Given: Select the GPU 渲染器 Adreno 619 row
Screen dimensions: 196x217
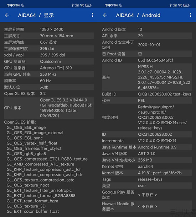Looking at the screenshot, I should [x=49, y=68].
